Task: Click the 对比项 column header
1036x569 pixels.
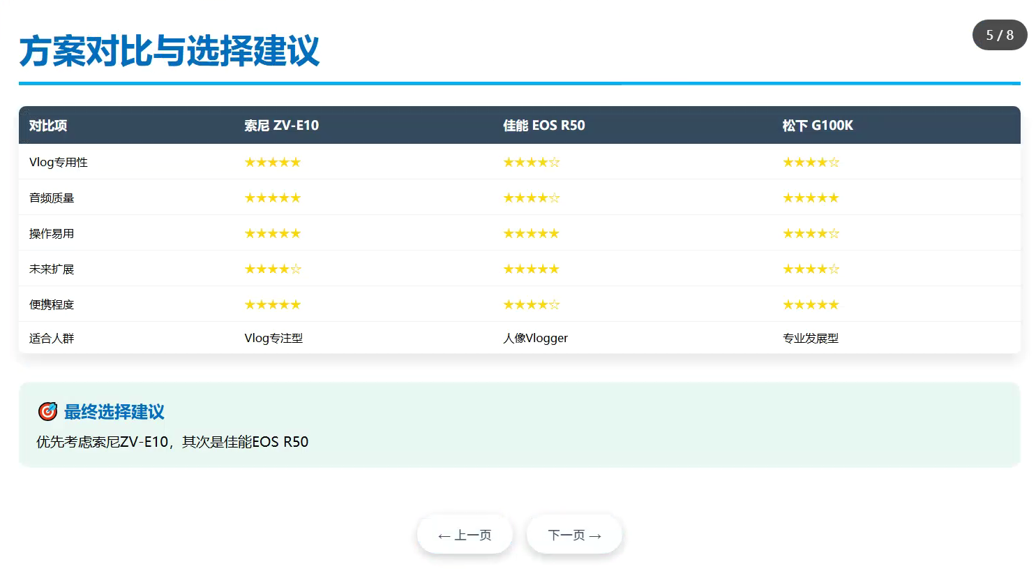Action: [48, 126]
